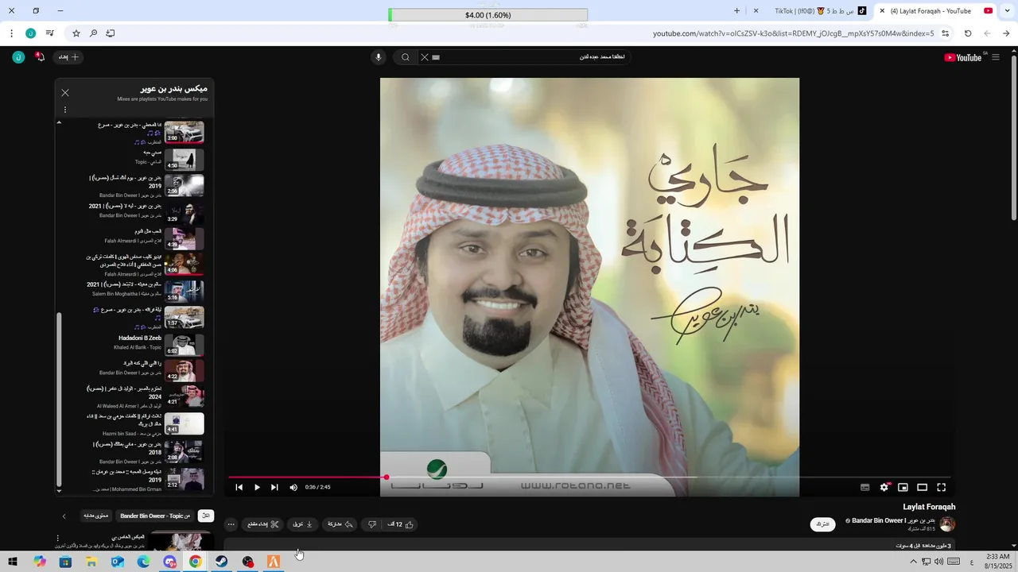Open File Explorer from taskbar
Screen dimensions: 1018x572
(91, 562)
